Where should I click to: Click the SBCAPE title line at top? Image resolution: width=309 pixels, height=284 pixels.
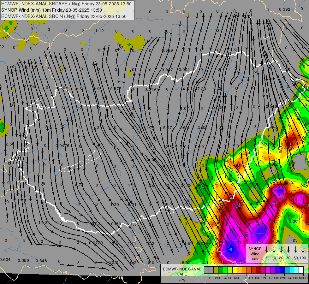[66, 4]
